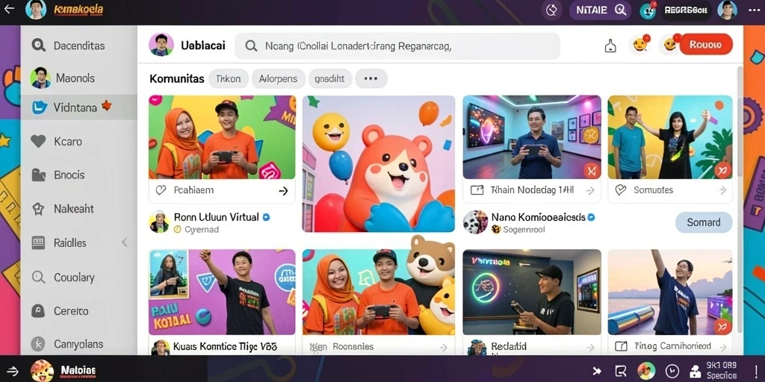Click the REGR86oalt label in top bar
765x382 pixels.
click(x=686, y=10)
